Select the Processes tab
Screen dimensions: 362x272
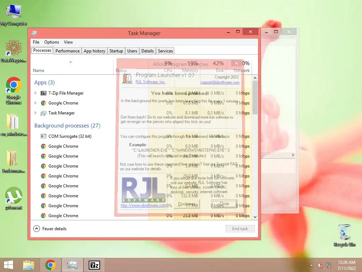pos(42,50)
